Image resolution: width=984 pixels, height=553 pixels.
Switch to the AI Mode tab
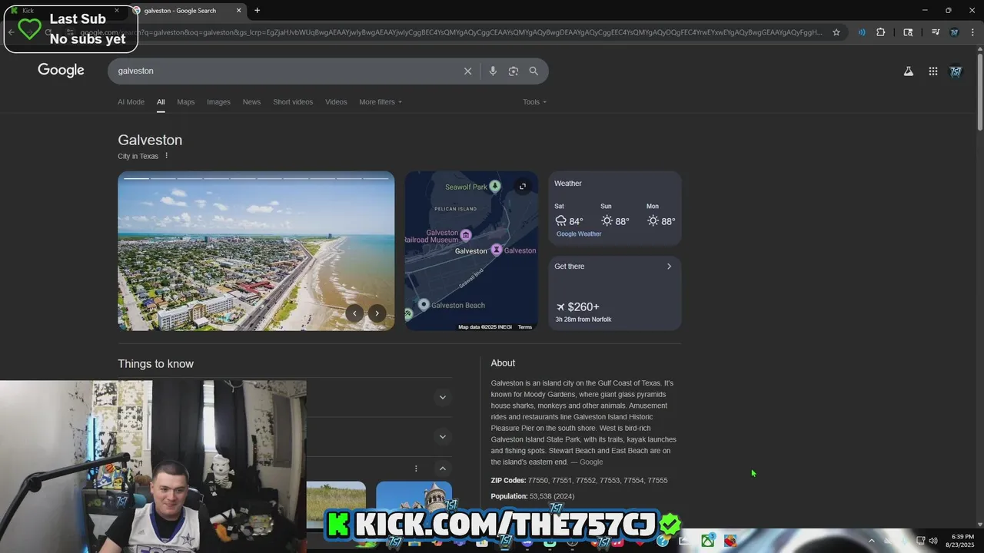pos(131,102)
